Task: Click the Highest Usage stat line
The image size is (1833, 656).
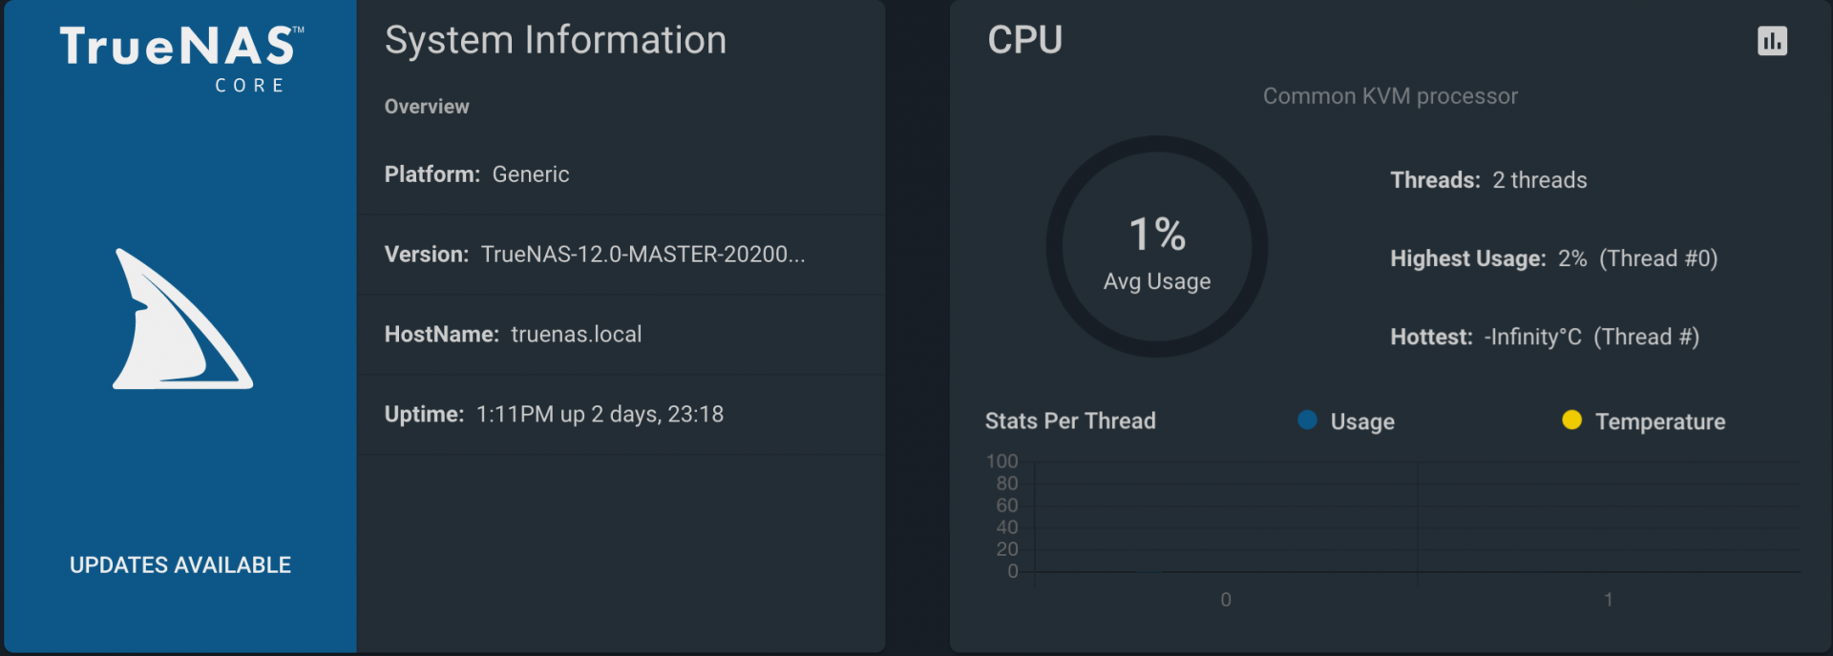Action: click(1553, 258)
